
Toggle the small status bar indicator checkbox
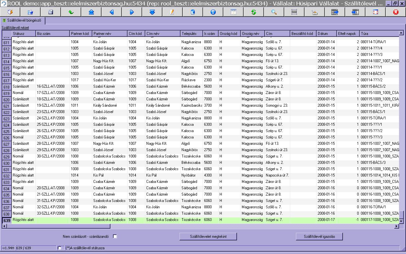click(x=60, y=248)
